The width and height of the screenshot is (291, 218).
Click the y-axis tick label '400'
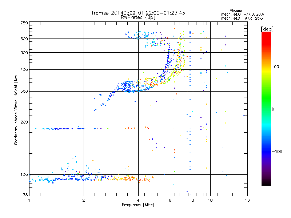click(24, 70)
